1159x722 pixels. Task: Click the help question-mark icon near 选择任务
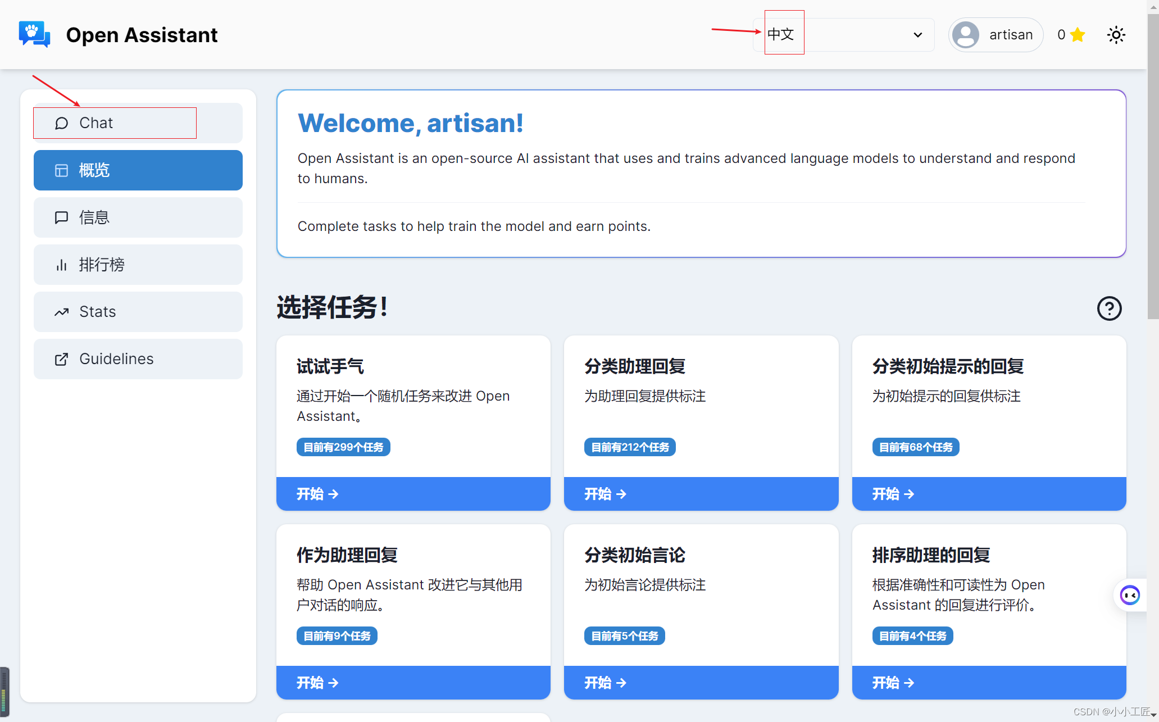point(1108,308)
